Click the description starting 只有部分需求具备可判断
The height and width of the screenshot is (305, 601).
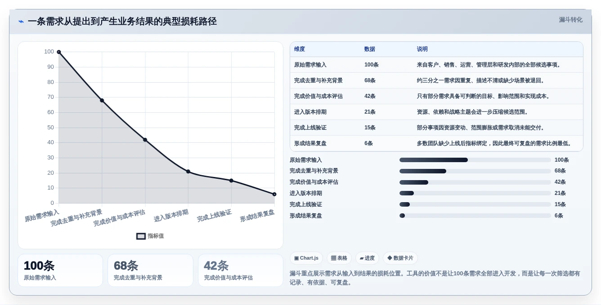484,96
